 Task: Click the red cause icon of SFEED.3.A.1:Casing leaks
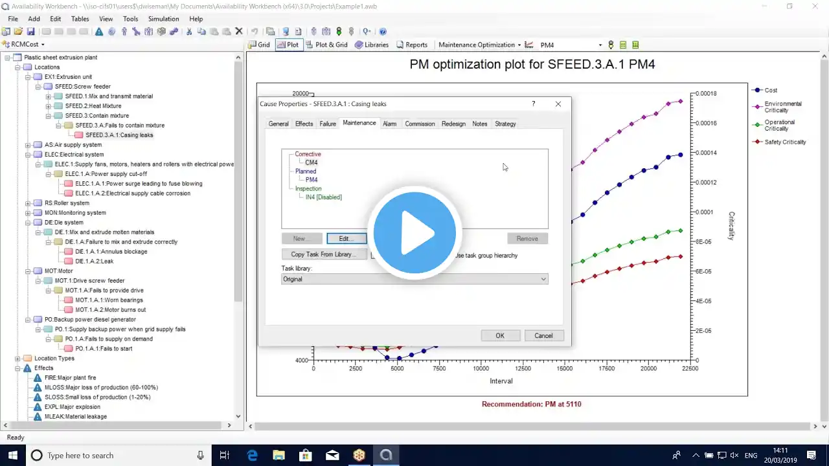point(79,135)
